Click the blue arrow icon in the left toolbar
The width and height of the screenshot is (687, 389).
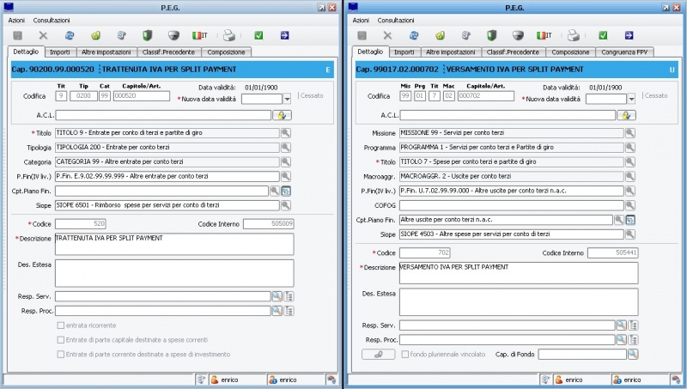[x=285, y=35]
